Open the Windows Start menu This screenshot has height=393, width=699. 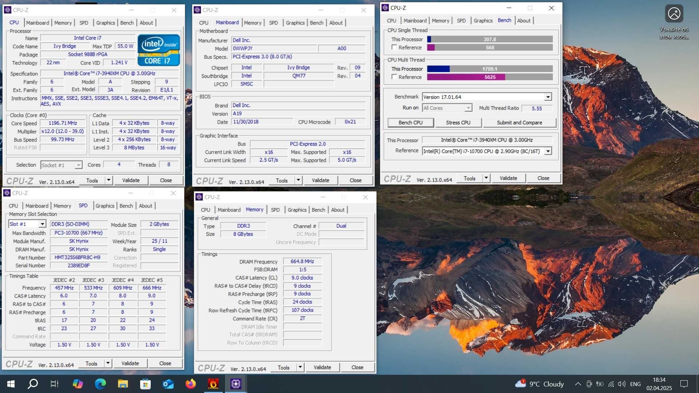coord(11,384)
